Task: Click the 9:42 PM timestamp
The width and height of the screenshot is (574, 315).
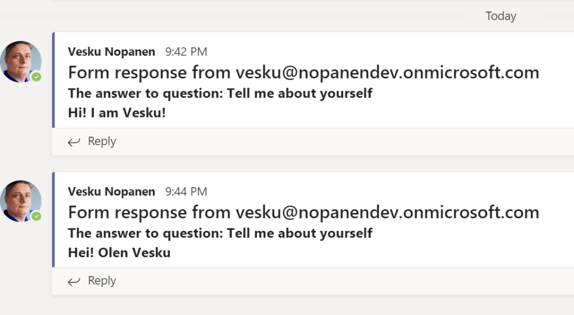Action: 186,52
